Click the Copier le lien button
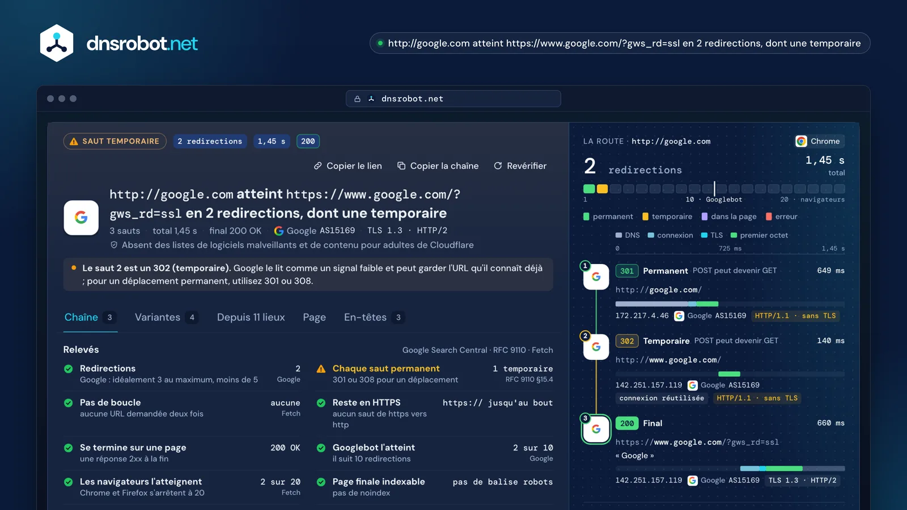 [x=348, y=166]
